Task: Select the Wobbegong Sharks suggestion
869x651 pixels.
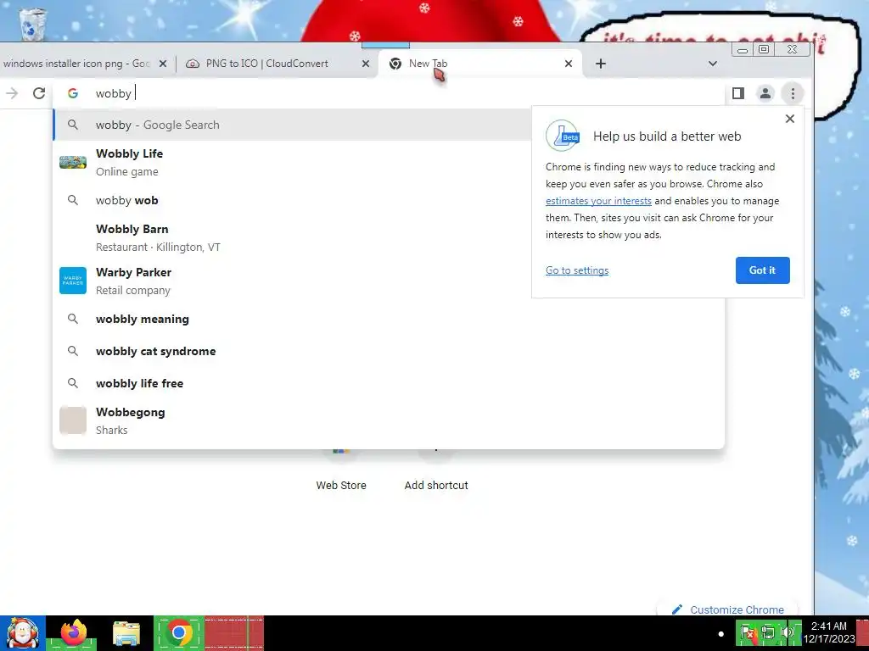Action: (388, 420)
